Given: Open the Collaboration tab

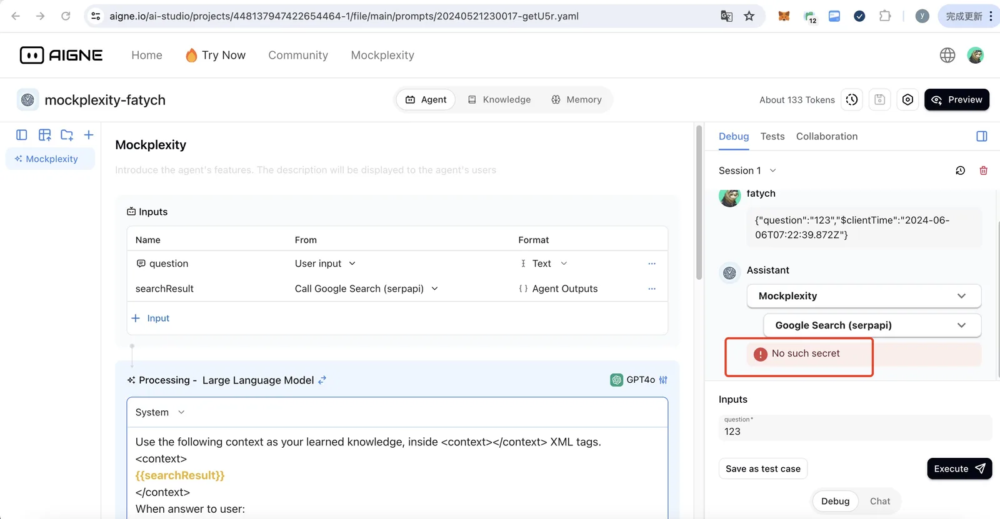Looking at the screenshot, I should pos(827,136).
